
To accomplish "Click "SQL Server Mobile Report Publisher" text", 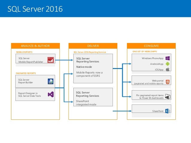I will coord(31,60).
